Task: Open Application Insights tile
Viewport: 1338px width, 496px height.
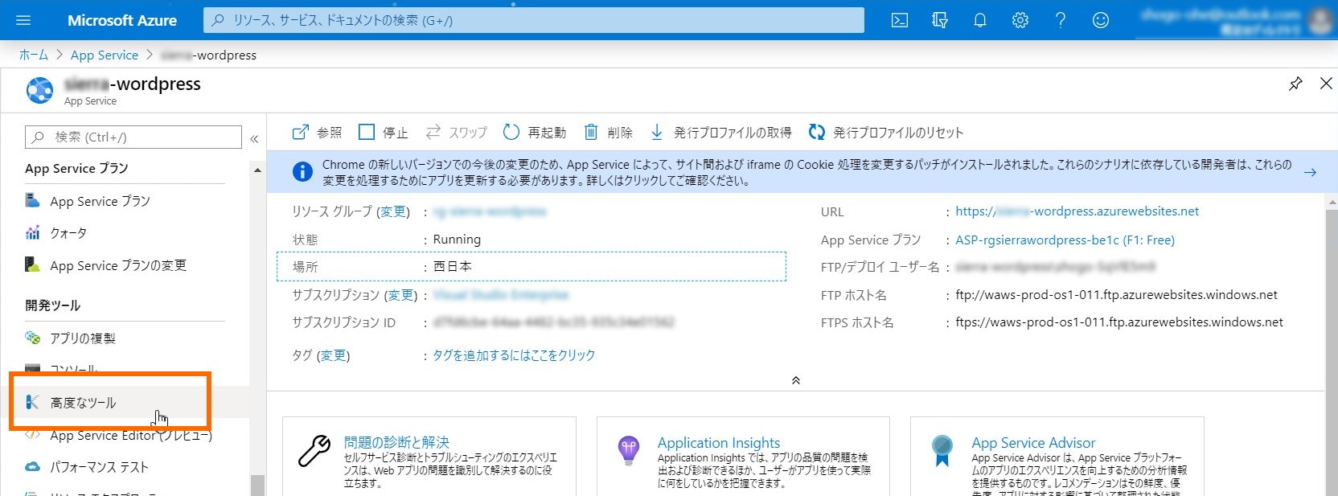Action: pyautogui.click(x=743, y=456)
